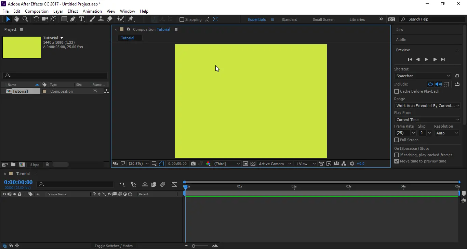Screen dimensions: 467x249
Task: Play the preview with the Play button
Action: tap(426, 60)
